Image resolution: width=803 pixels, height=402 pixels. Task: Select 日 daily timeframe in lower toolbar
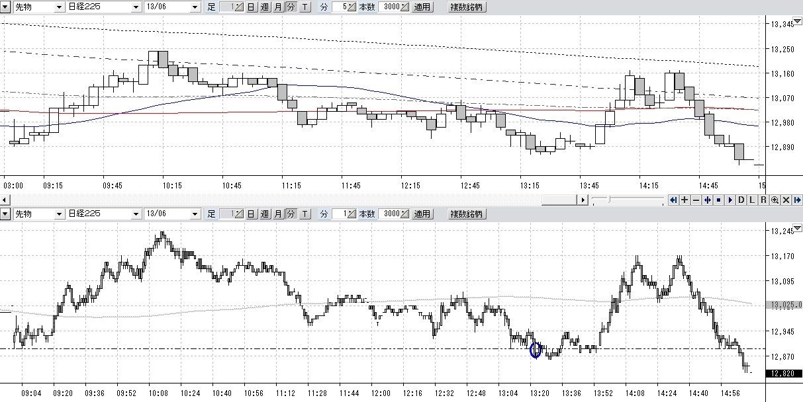click(252, 214)
